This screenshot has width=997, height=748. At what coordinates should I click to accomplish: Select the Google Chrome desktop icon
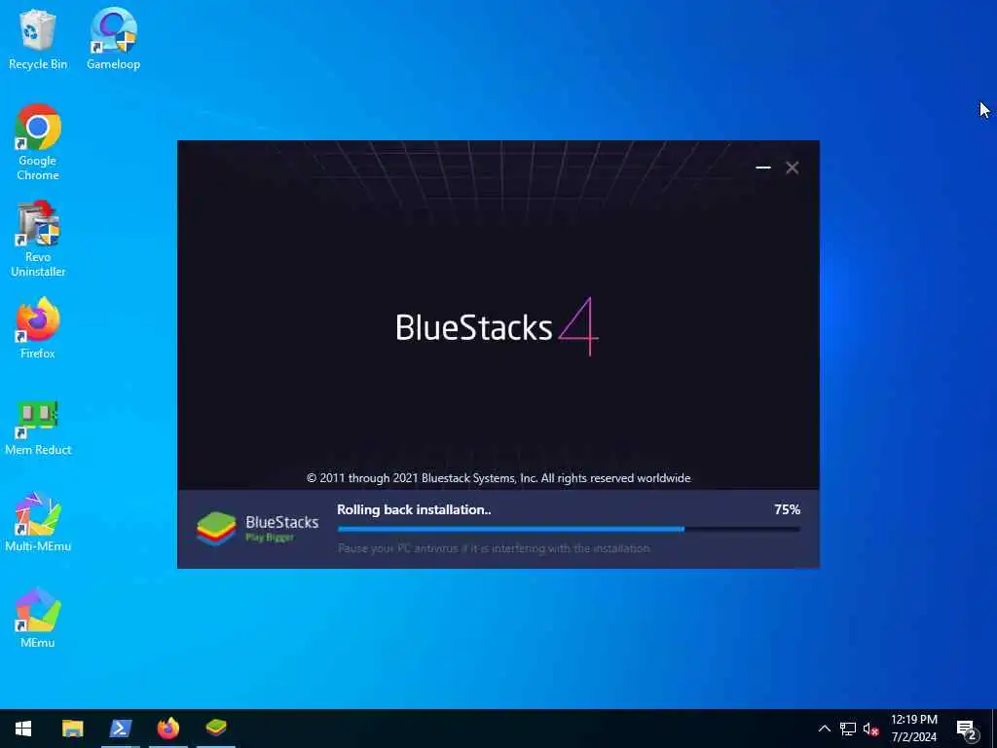coord(38,142)
